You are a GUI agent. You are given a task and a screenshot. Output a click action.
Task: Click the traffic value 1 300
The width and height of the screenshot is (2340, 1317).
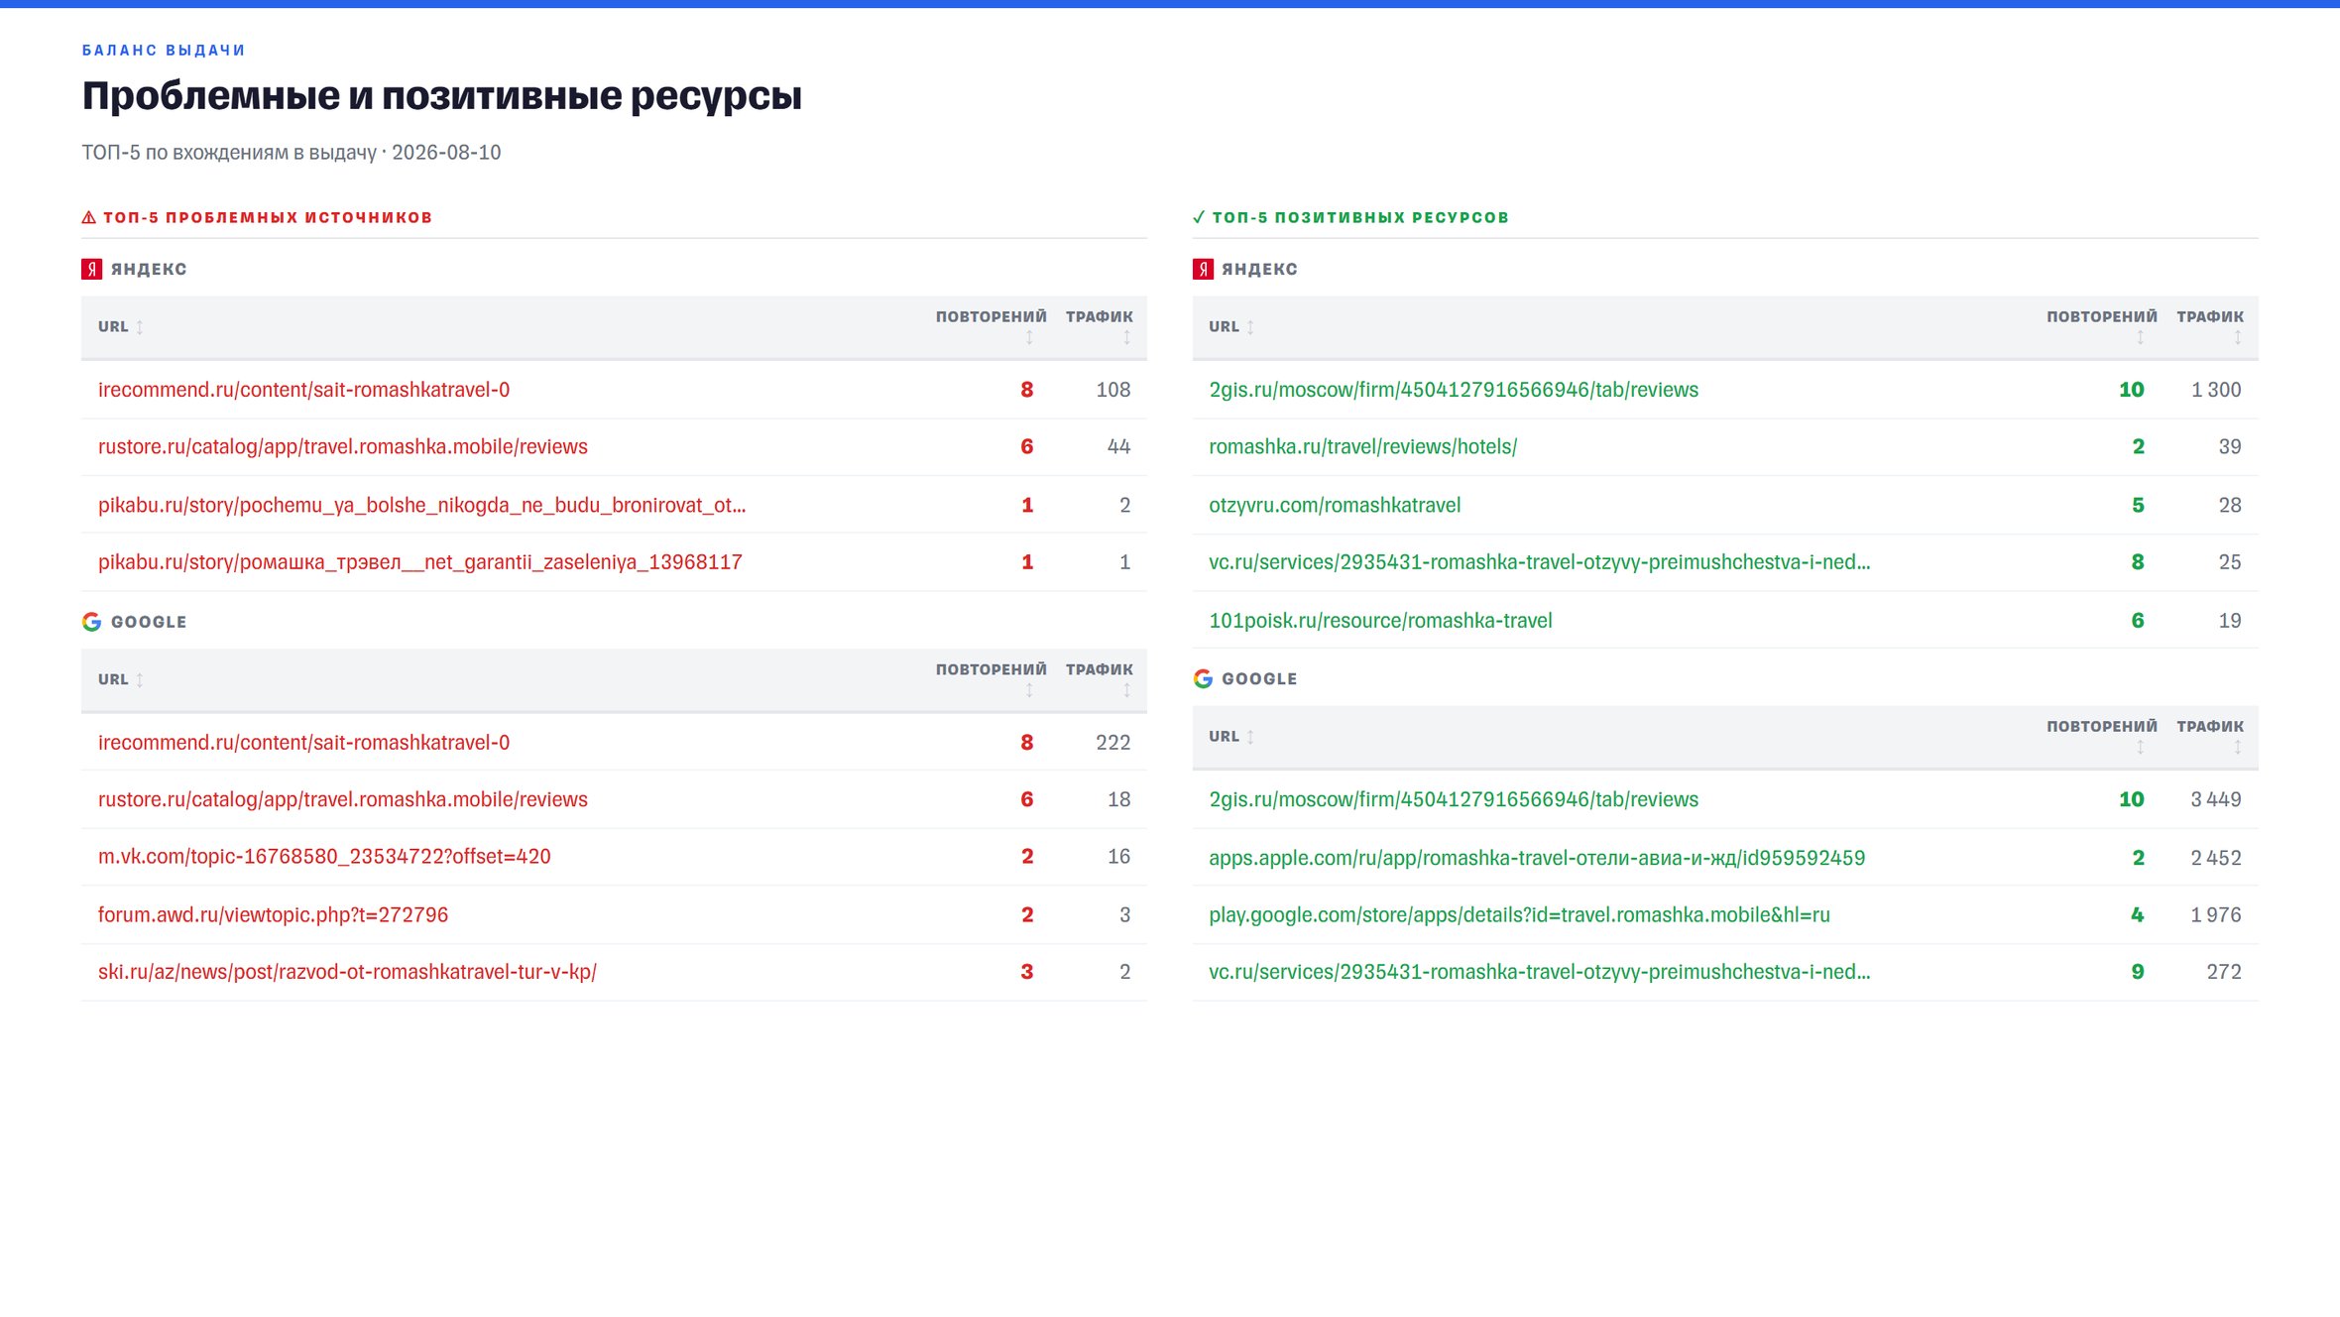click(2216, 390)
